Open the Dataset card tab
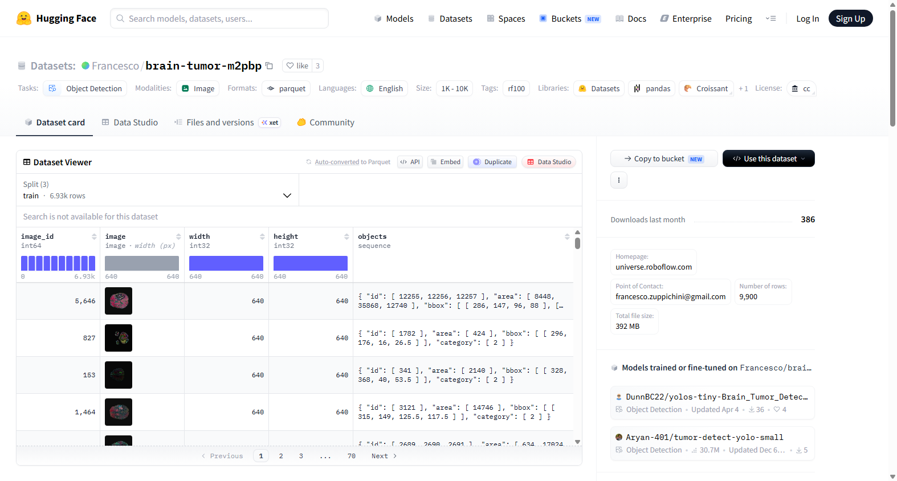This screenshot has height=481, width=897. pos(55,123)
